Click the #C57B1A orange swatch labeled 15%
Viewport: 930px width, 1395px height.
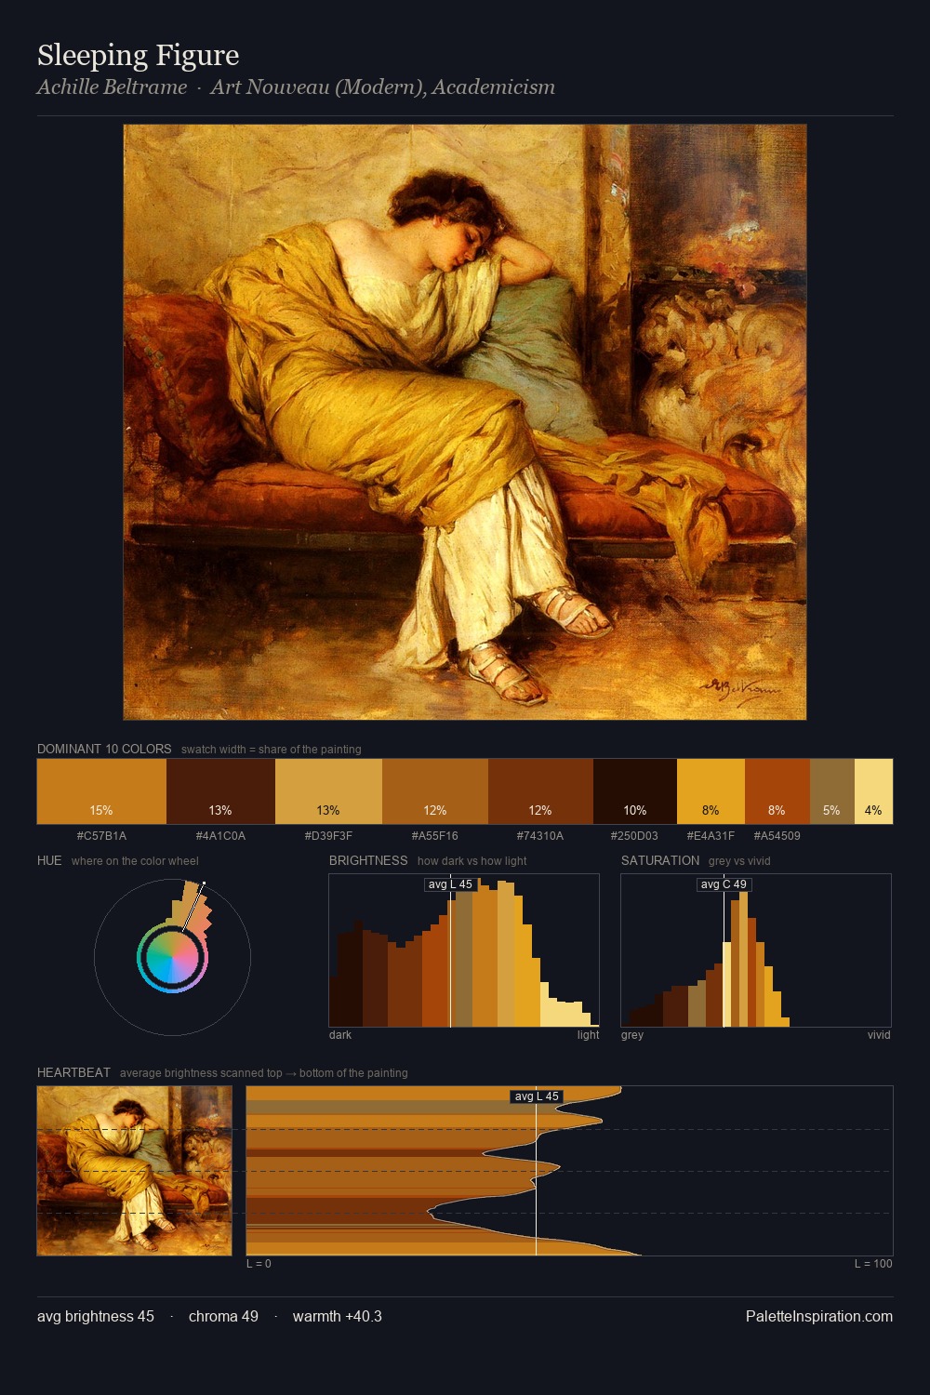[101, 791]
